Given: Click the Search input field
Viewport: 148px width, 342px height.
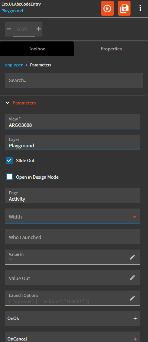Looking at the screenshot, I should 74,80.
